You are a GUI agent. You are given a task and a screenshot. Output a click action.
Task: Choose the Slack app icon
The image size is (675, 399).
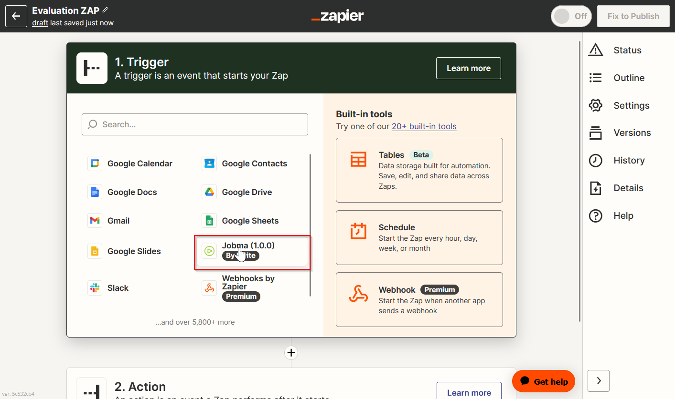click(95, 288)
